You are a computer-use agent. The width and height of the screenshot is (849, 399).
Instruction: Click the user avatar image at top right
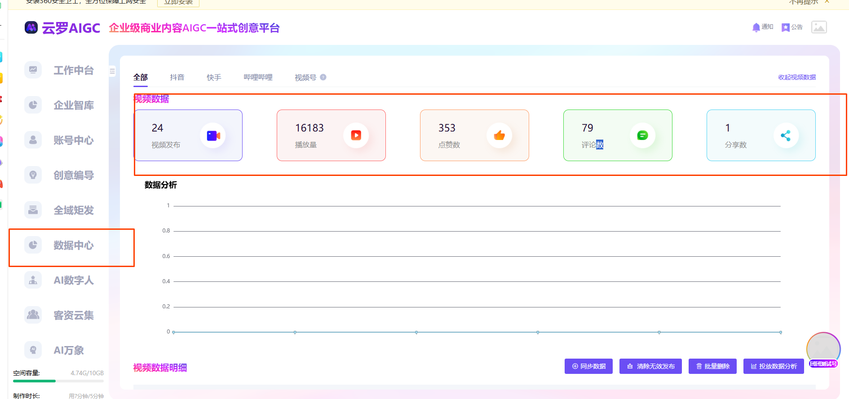pyautogui.click(x=819, y=27)
